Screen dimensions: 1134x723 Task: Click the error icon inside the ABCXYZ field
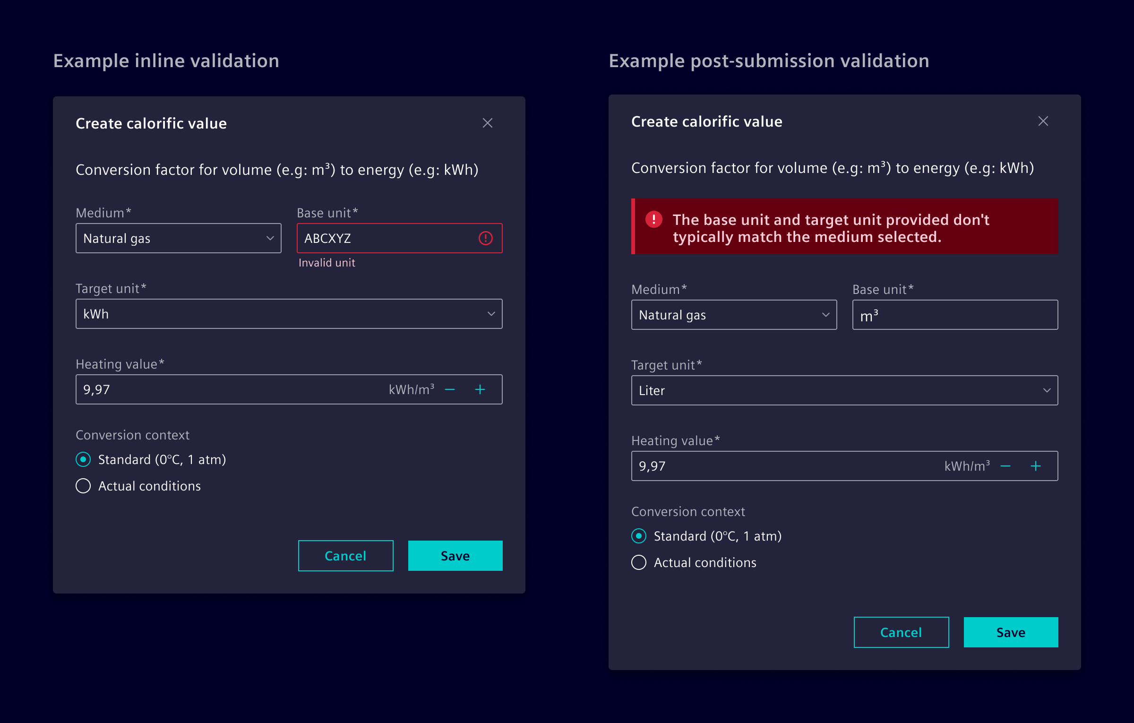click(485, 239)
